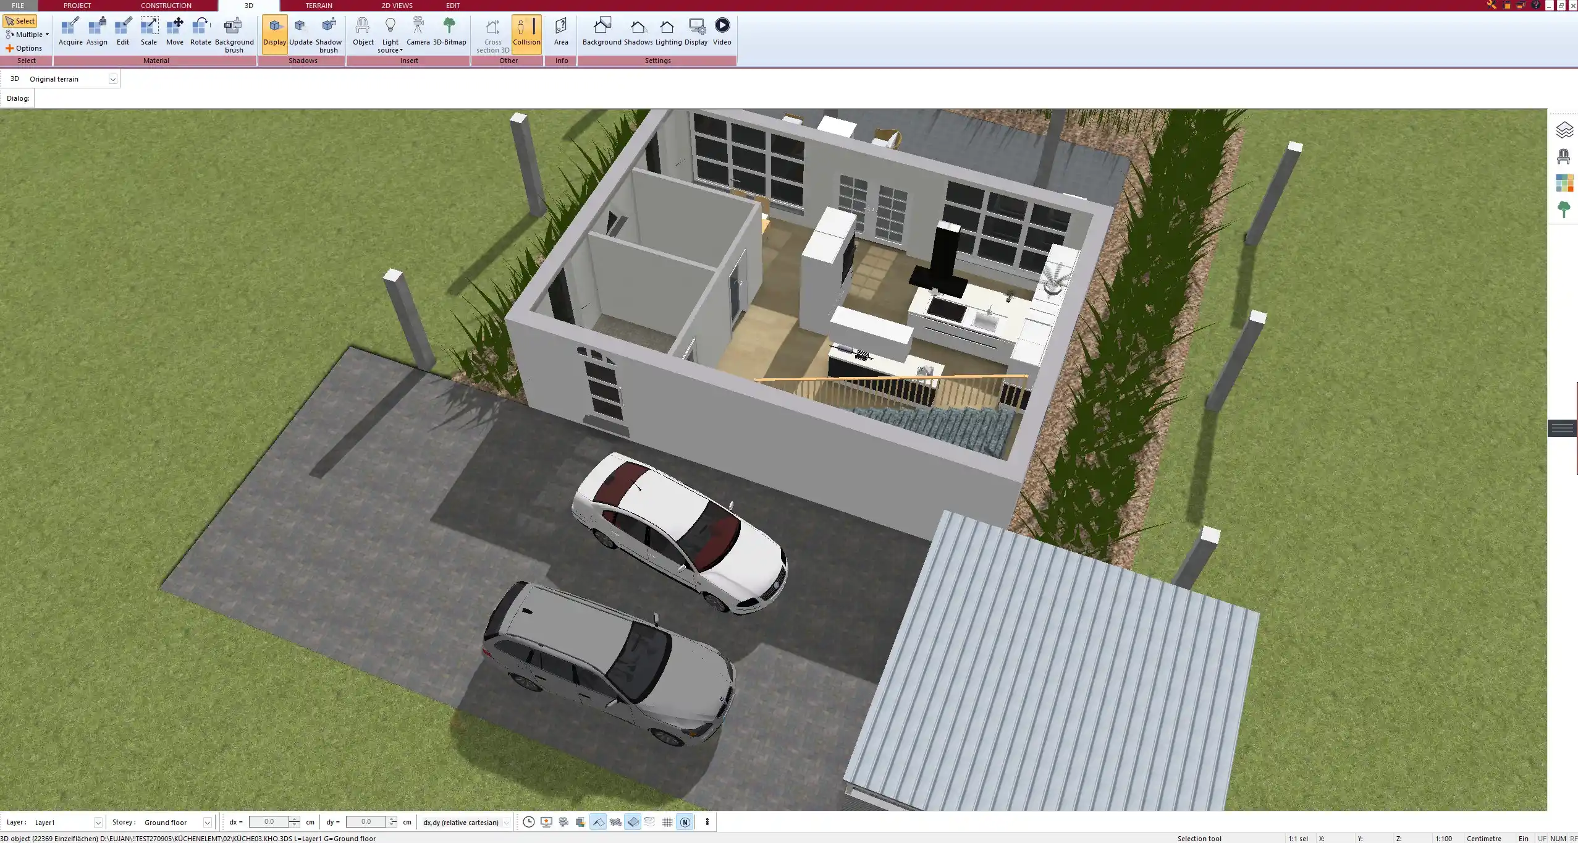The height and width of the screenshot is (843, 1578).
Task: Switch to the CONSTRUCTION tab
Action: pos(166,6)
